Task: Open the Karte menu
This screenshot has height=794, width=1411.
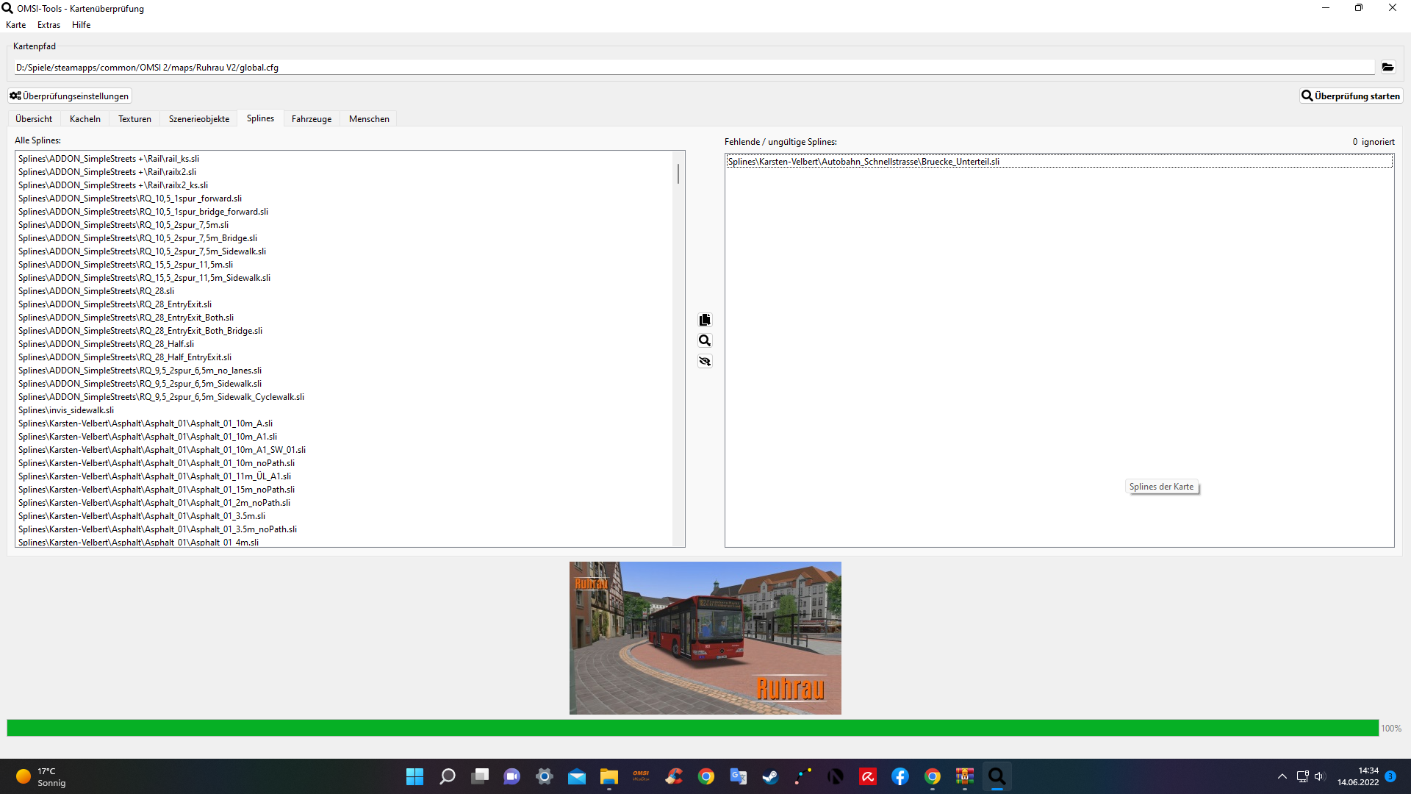Action: coord(15,24)
